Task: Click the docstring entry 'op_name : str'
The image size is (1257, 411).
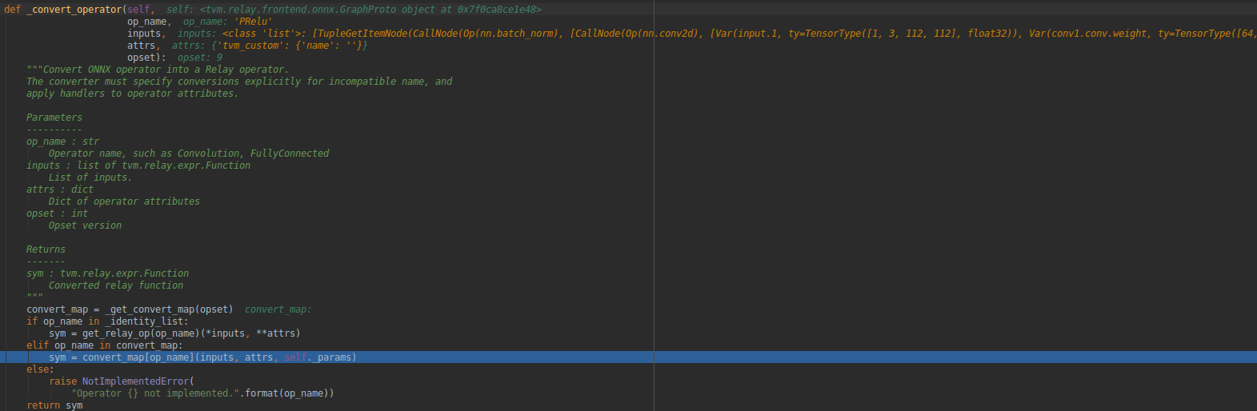Action: point(63,142)
